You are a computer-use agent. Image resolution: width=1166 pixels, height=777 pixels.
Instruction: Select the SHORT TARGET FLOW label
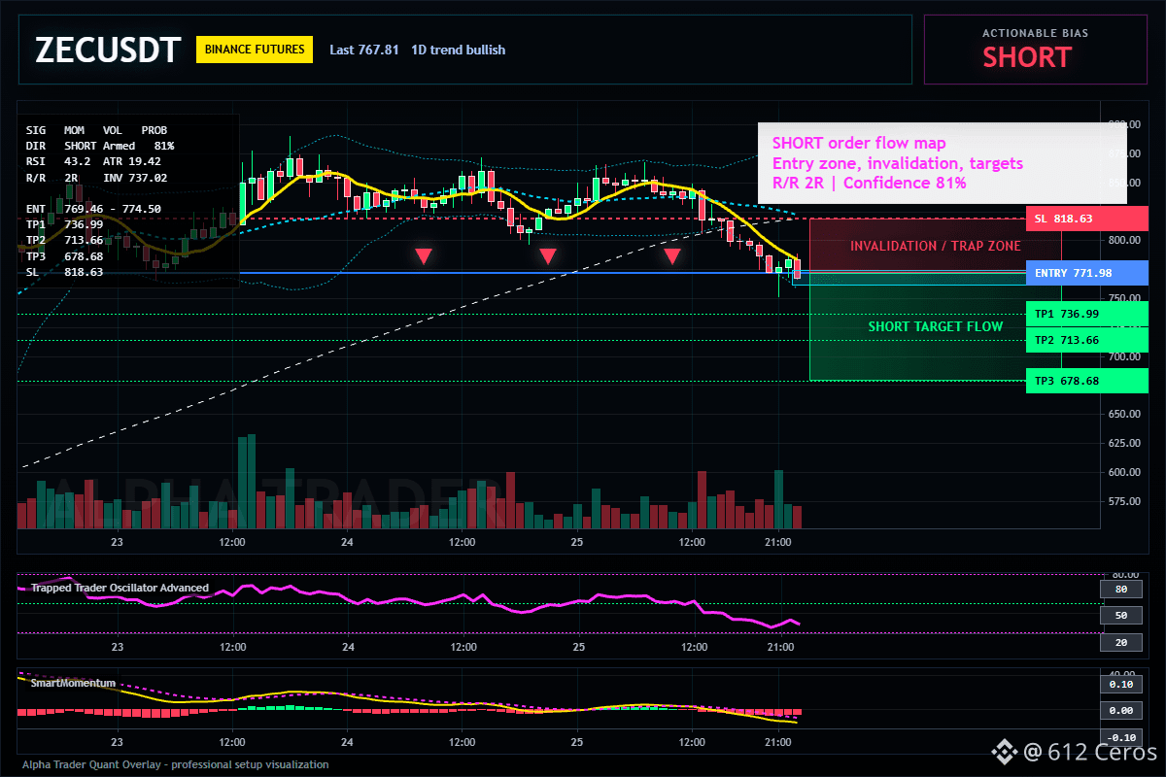coord(935,326)
